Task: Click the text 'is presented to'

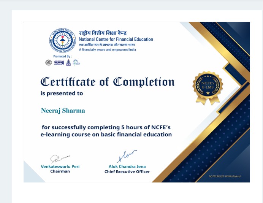Action: click(x=62, y=93)
